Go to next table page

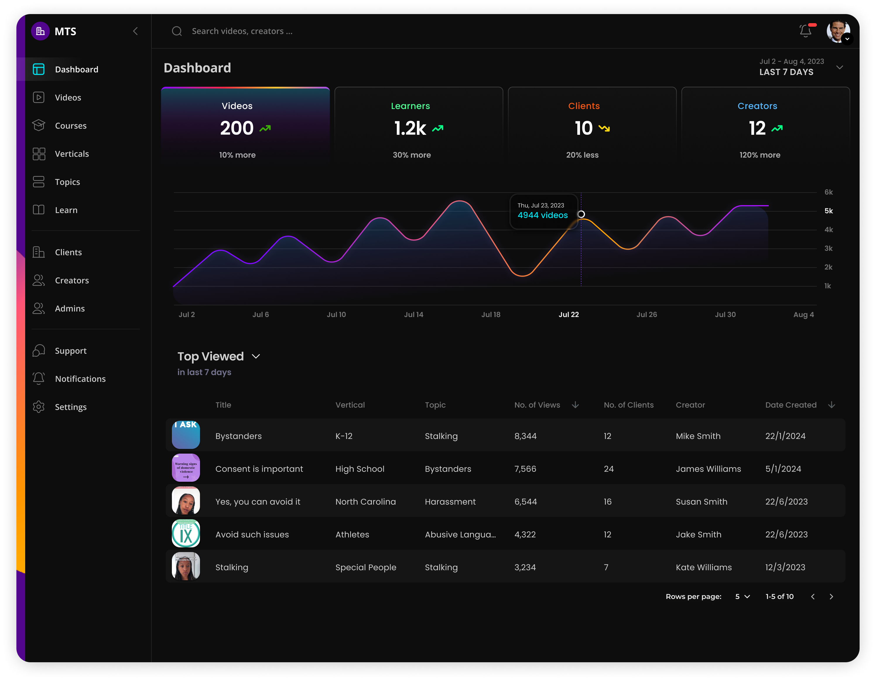831,597
